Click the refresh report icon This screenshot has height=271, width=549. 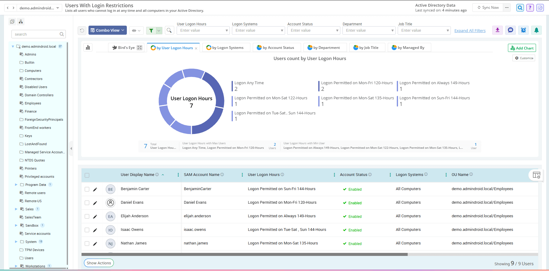coord(82,30)
